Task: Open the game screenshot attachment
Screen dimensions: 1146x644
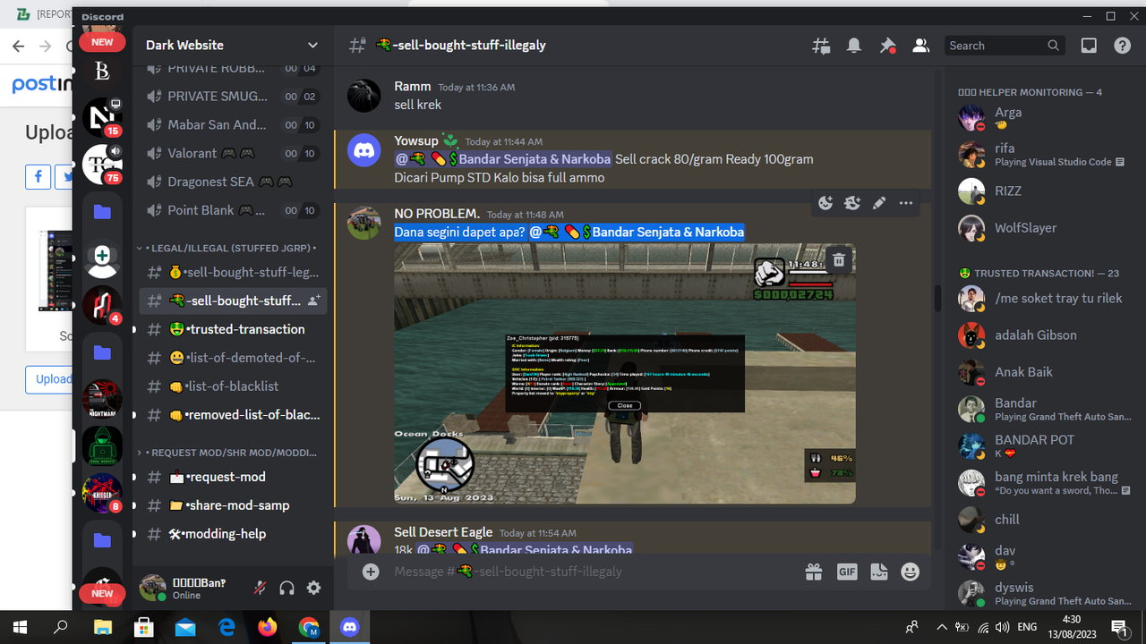Action: click(x=625, y=374)
